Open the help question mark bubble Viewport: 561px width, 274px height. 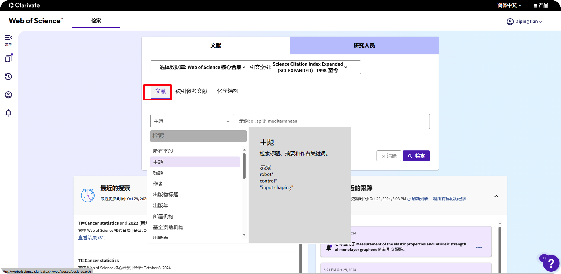point(551,263)
